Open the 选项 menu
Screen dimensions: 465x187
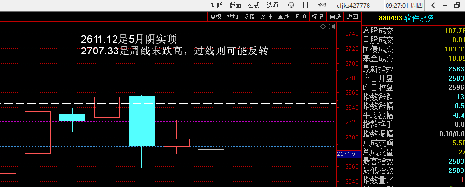[x=272, y=5]
